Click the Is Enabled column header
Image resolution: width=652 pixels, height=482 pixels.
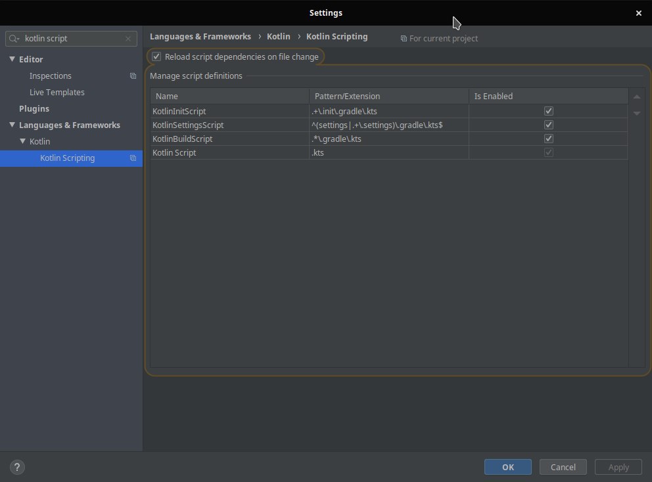click(548, 97)
